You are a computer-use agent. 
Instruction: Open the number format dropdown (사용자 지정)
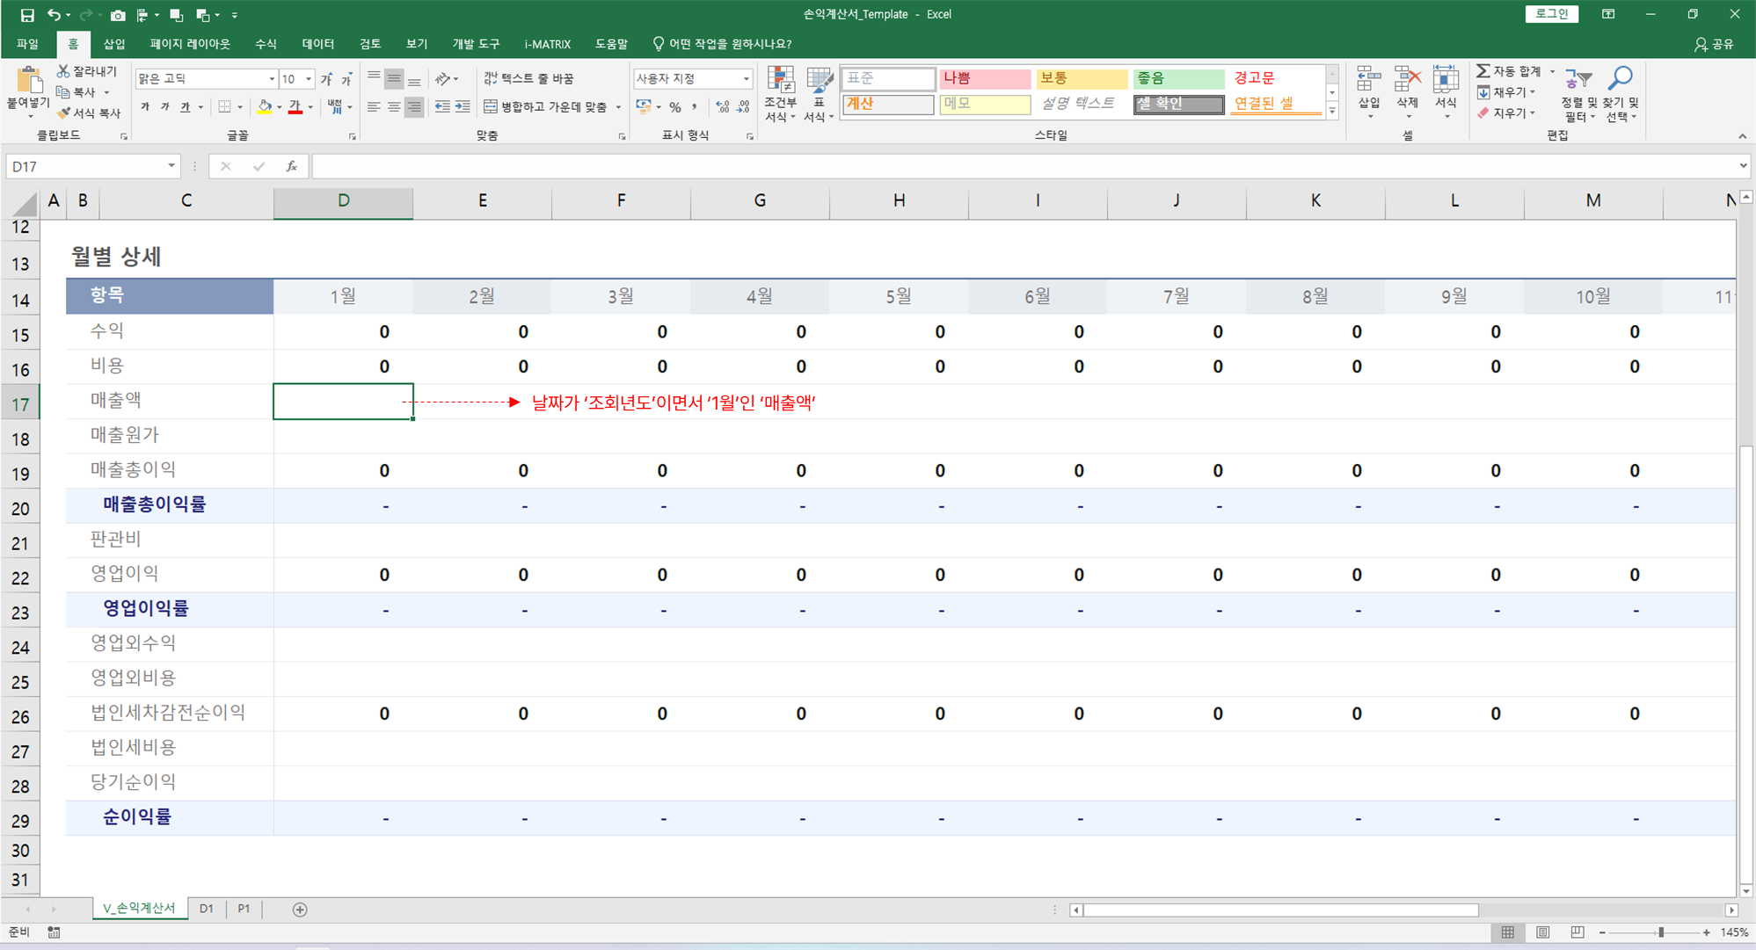746,79
